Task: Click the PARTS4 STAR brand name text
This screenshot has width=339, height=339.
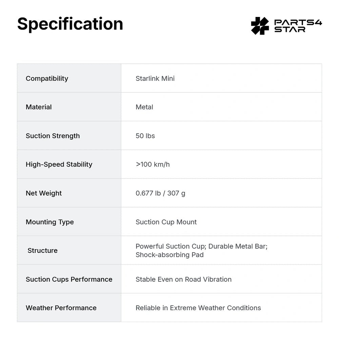Action: pos(298,26)
